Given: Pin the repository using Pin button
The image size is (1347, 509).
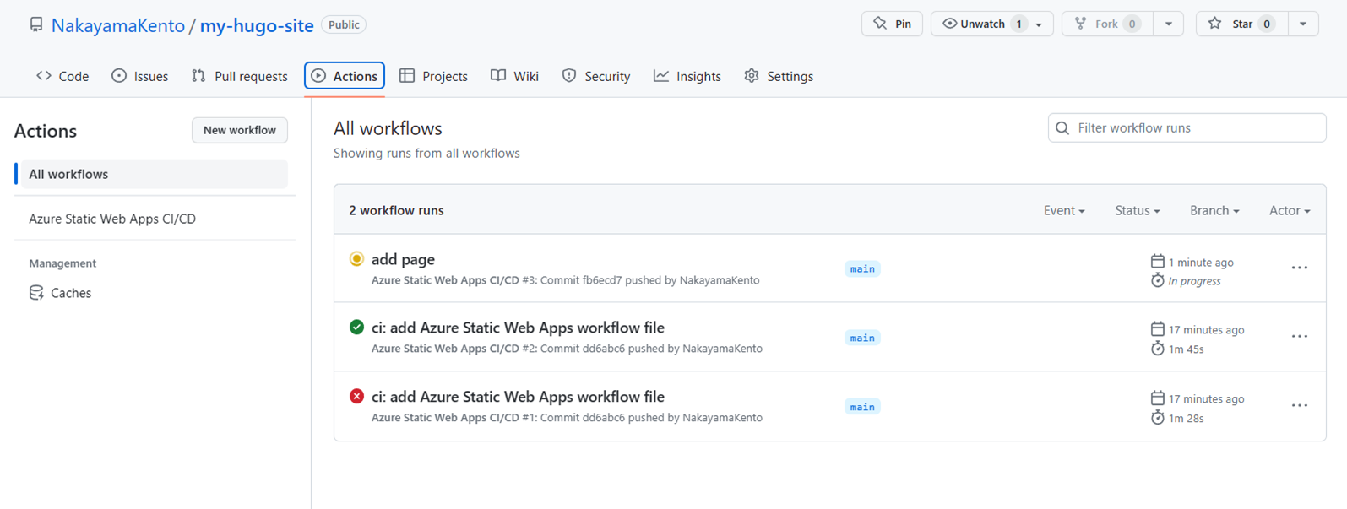Looking at the screenshot, I should pyautogui.click(x=892, y=24).
